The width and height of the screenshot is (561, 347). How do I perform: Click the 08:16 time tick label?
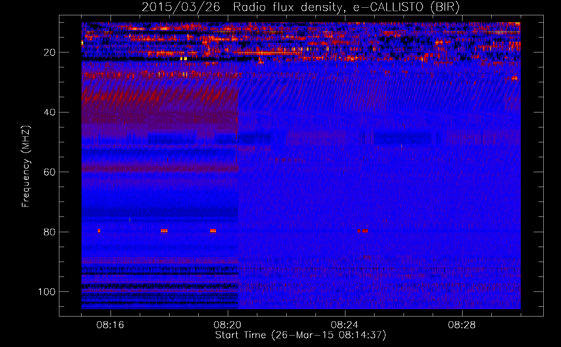[110, 325]
